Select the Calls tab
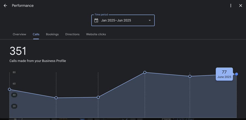 click(36, 34)
